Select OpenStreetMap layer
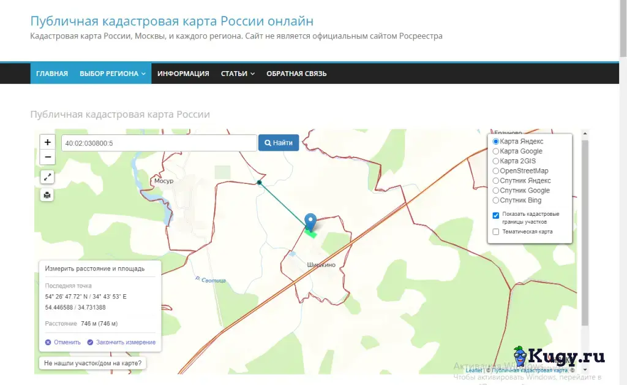Screen dimensions: 627x385 pos(496,171)
